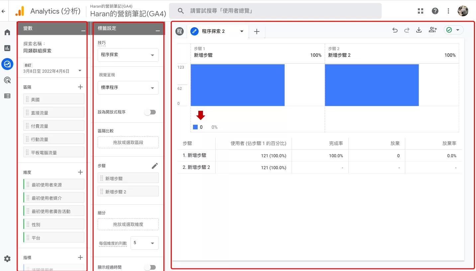476x271 pixels.
Task: Click the blue abandonment legend swatch
Action: tap(195, 127)
